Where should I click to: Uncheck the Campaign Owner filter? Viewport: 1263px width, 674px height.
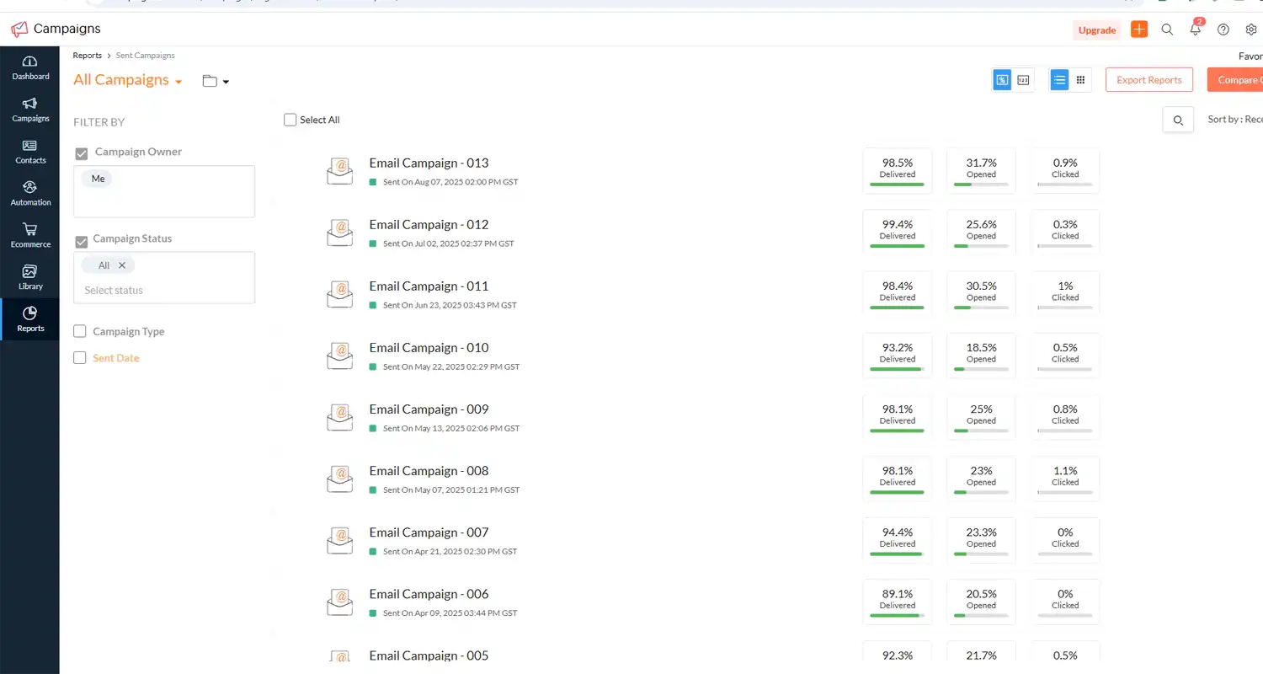click(x=81, y=153)
